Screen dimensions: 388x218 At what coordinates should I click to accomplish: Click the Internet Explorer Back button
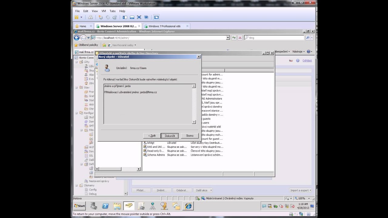click(x=77, y=38)
